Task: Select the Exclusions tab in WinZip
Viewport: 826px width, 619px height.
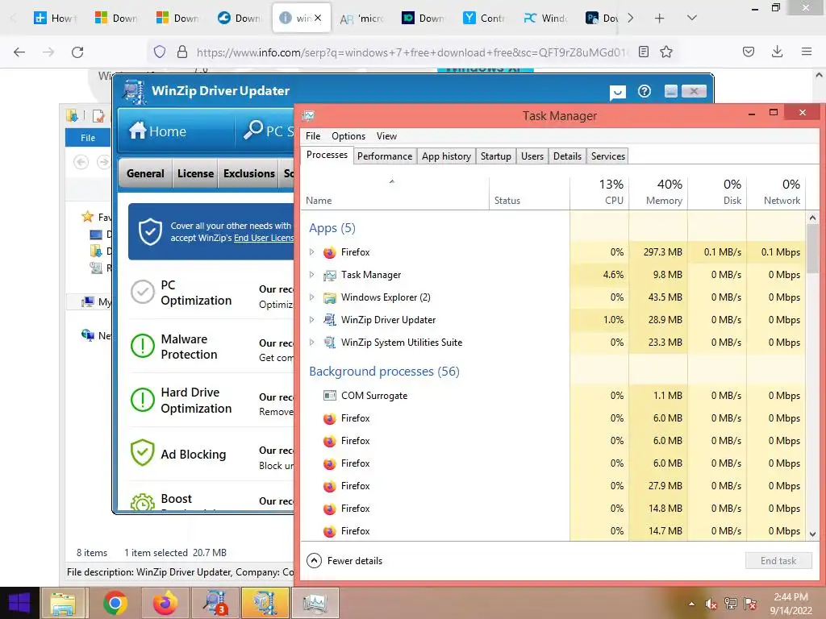Action: 249,173
